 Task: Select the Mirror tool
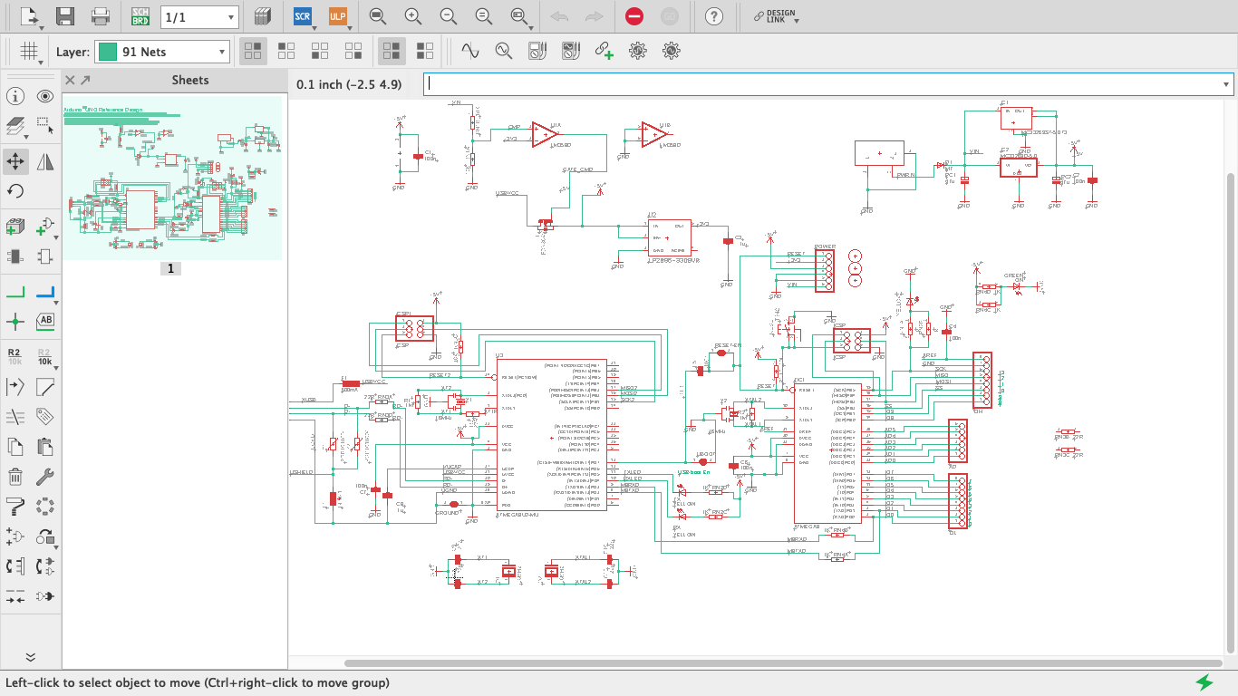(x=46, y=161)
